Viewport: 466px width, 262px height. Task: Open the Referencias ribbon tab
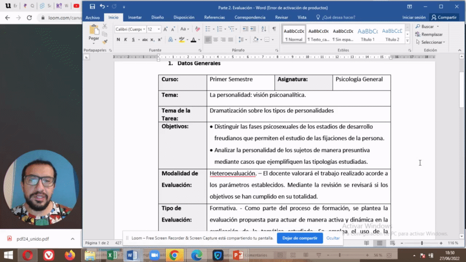[214, 17]
